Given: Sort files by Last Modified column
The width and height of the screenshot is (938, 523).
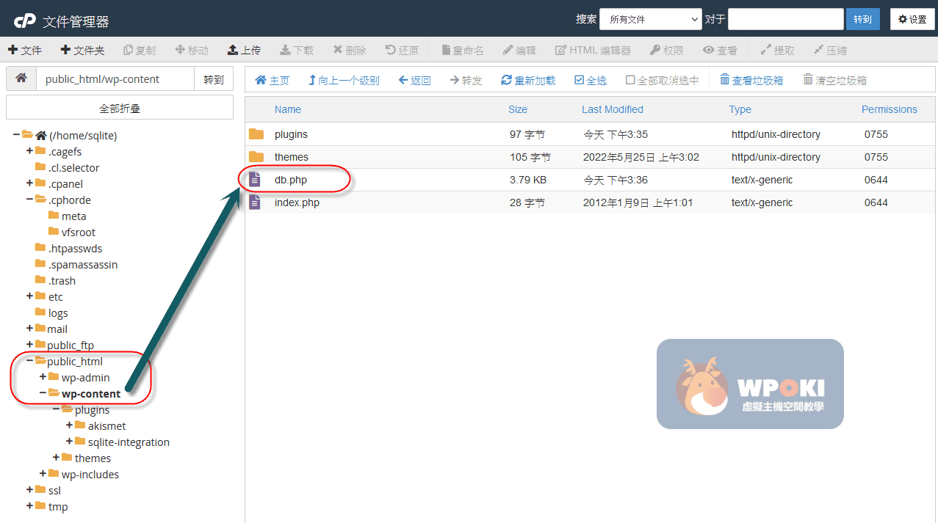Looking at the screenshot, I should (x=612, y=109).
